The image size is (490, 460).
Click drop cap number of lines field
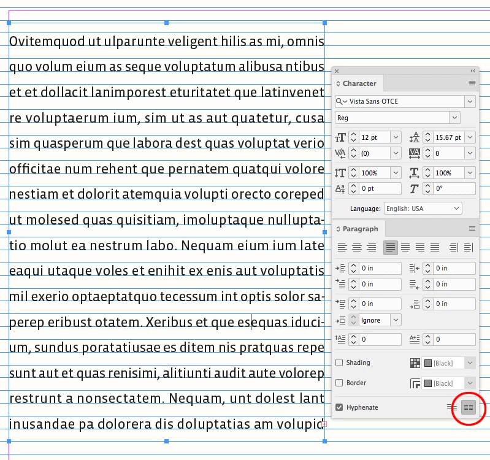coord(380,339)
